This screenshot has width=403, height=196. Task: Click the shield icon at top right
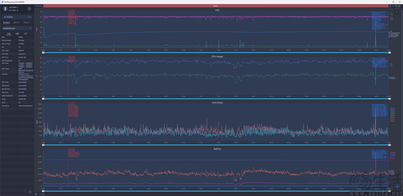pos(390,6)
